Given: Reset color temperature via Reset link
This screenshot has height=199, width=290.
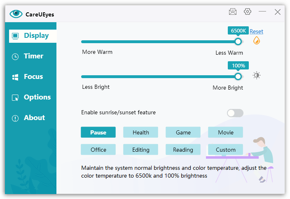Looking at the screenshot, I should click(x=256, y=31).
